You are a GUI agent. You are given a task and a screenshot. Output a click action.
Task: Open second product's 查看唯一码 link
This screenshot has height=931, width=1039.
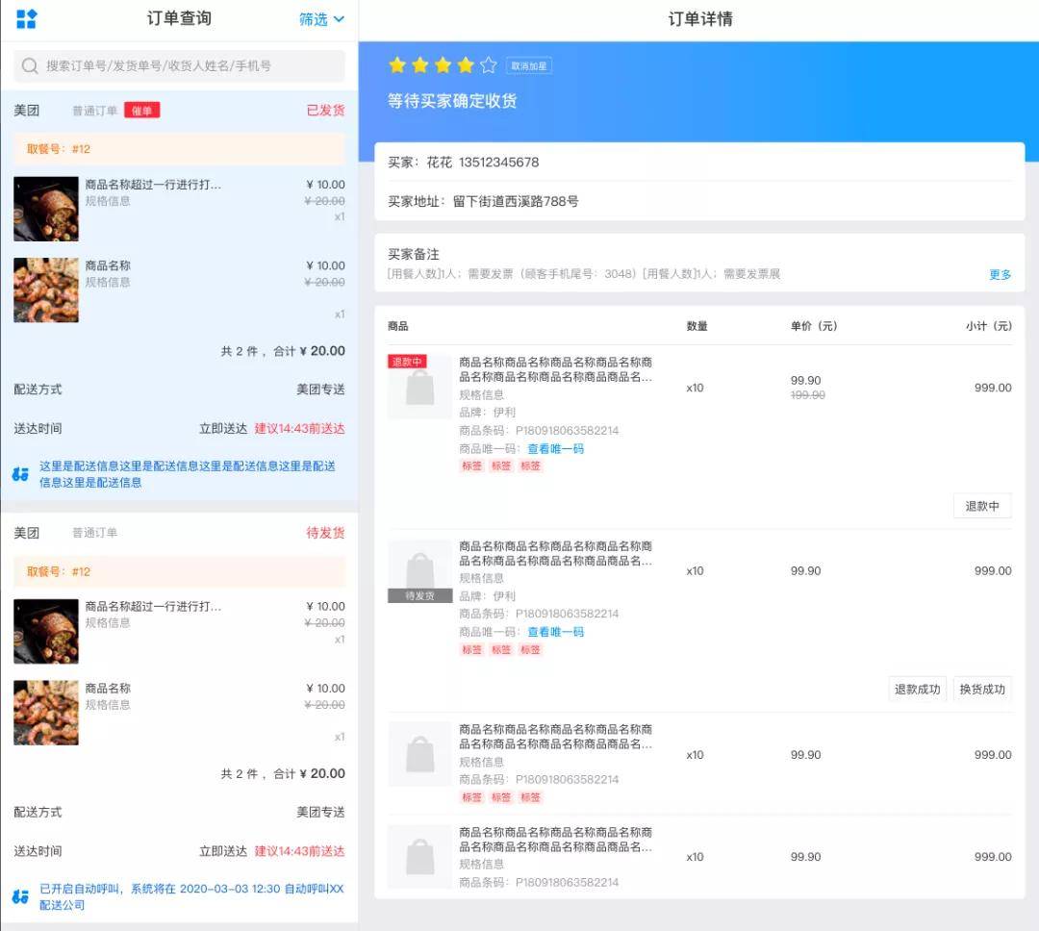(x=555, y=632)
